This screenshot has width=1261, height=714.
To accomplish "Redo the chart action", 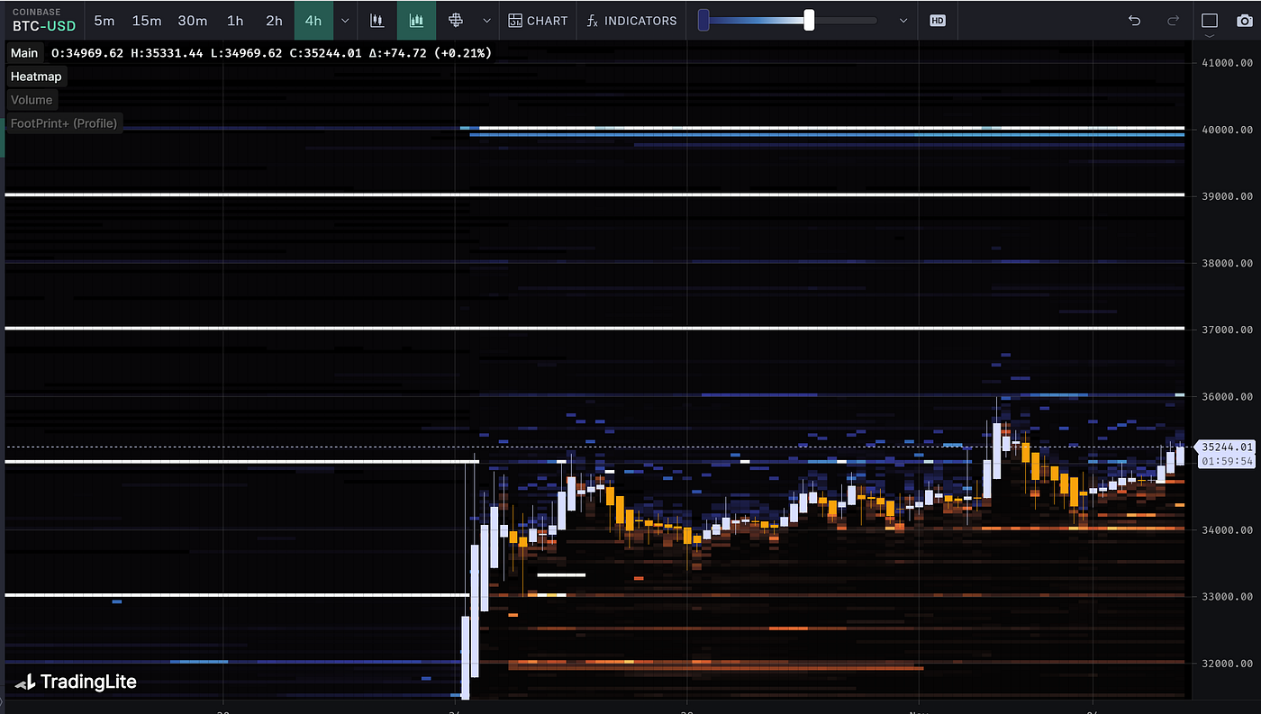I will [1173, 20].
